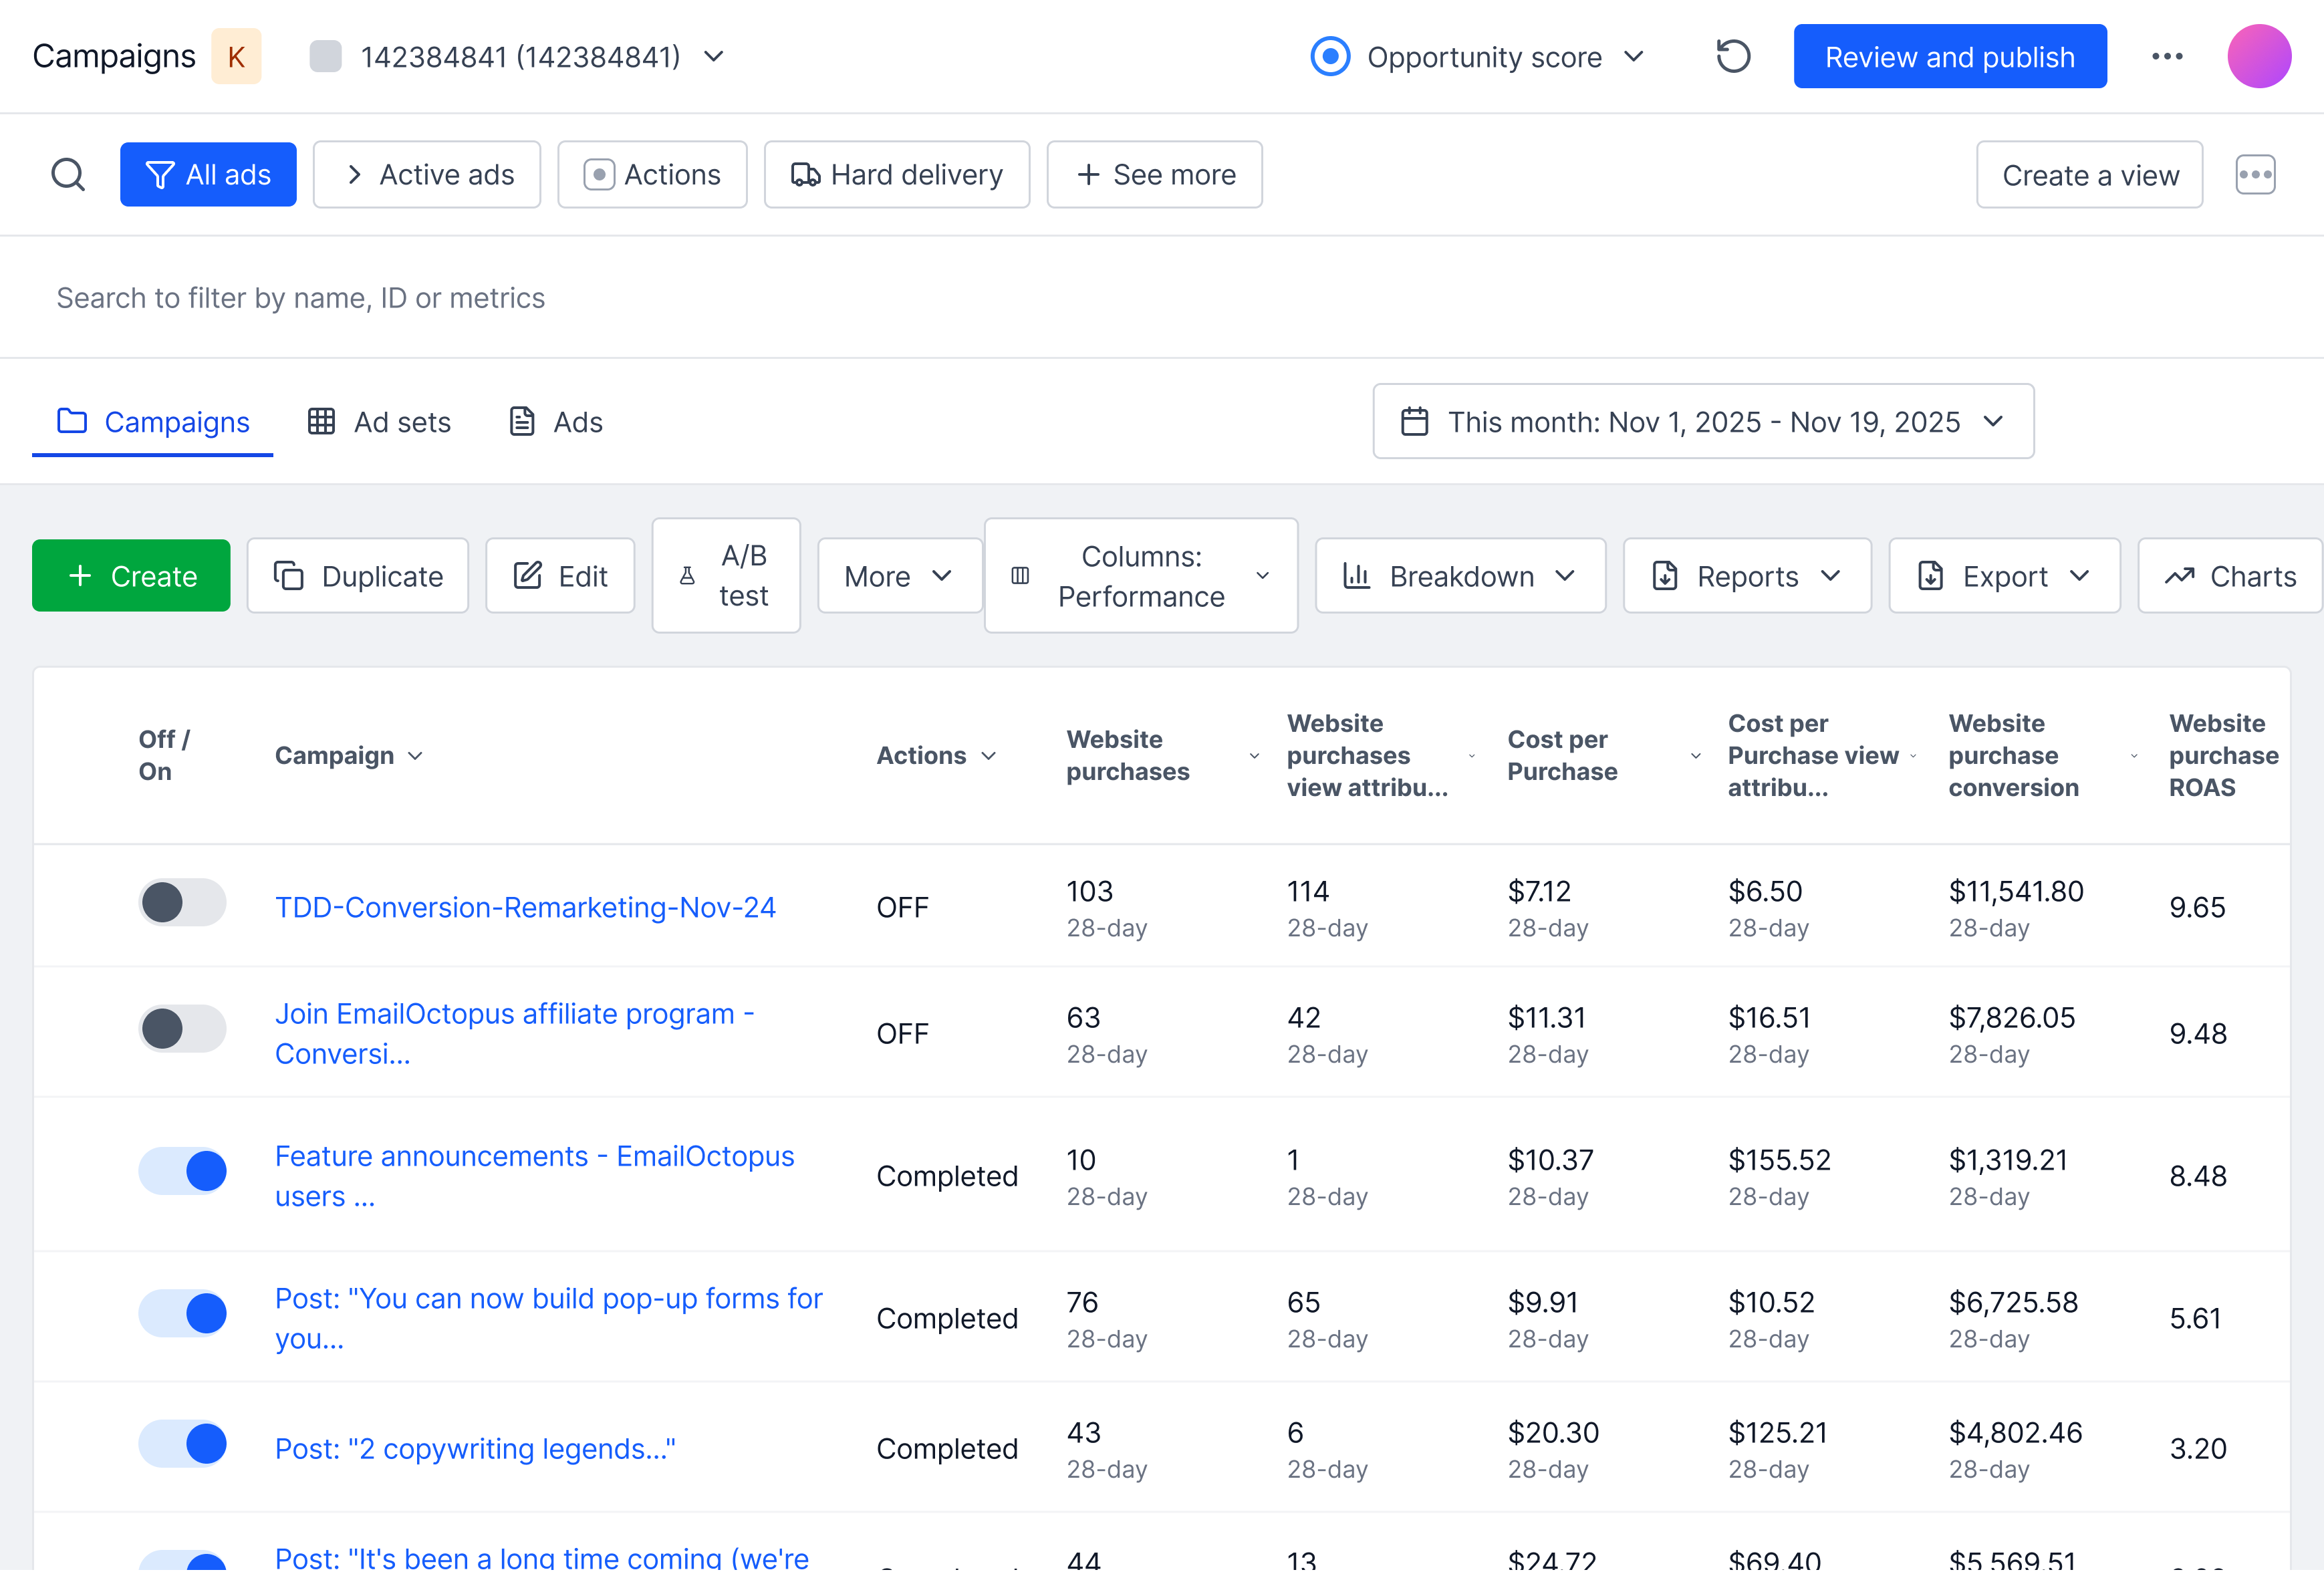Click Create a view button
This screenshot has height=1582, width=2324.
(x=2089, y=175)
